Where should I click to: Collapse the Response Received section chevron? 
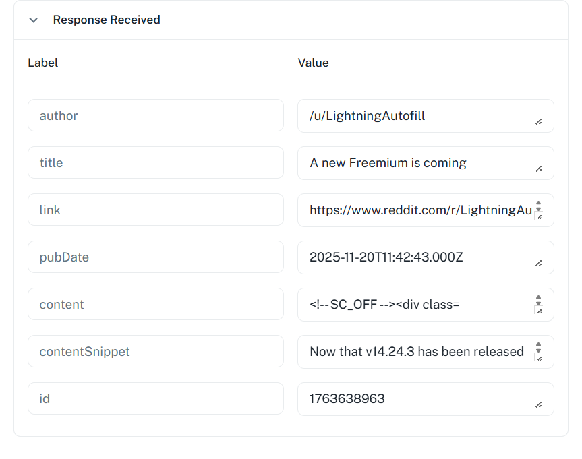coord(34,20)
